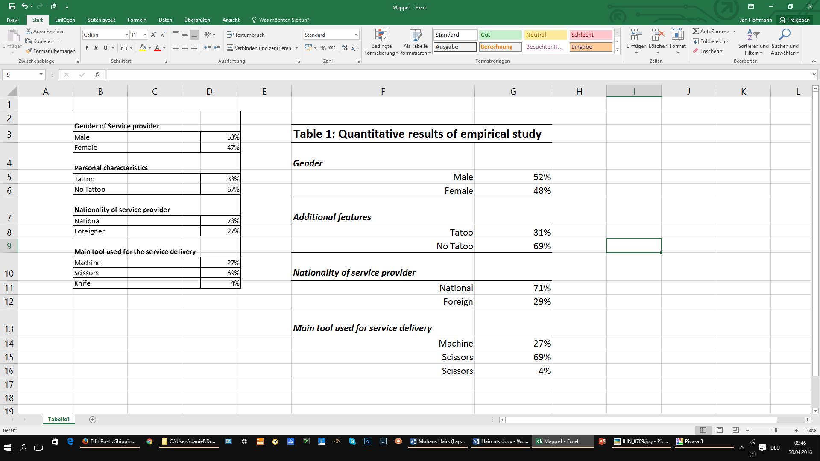Click the Format übertragen paintbrush
Screen dimensions: 820x461
pyautogui.click(x=29, y=51)
